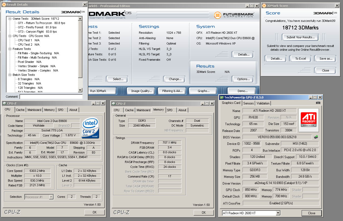Open the Processor #1 selection dropdown
Screen dimensions: 343x221
pyautogui.click(x=51, y=197)
